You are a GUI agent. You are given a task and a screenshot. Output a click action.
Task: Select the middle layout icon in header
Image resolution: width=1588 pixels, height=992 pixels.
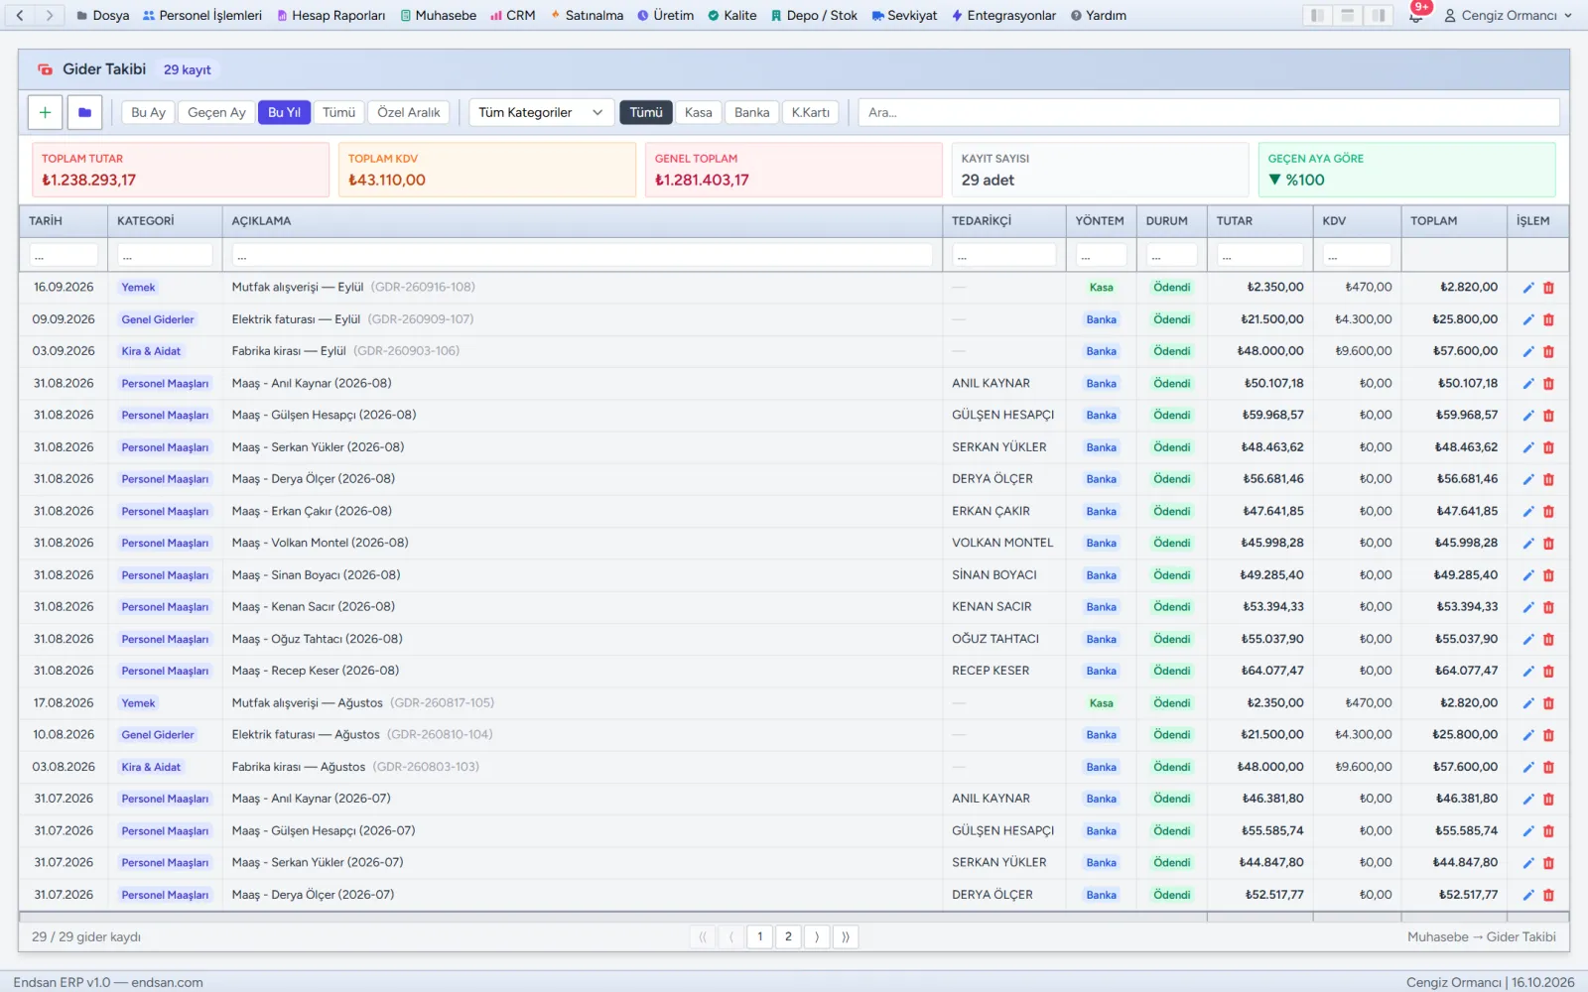pyautogui.click(x=1348, y=16)
